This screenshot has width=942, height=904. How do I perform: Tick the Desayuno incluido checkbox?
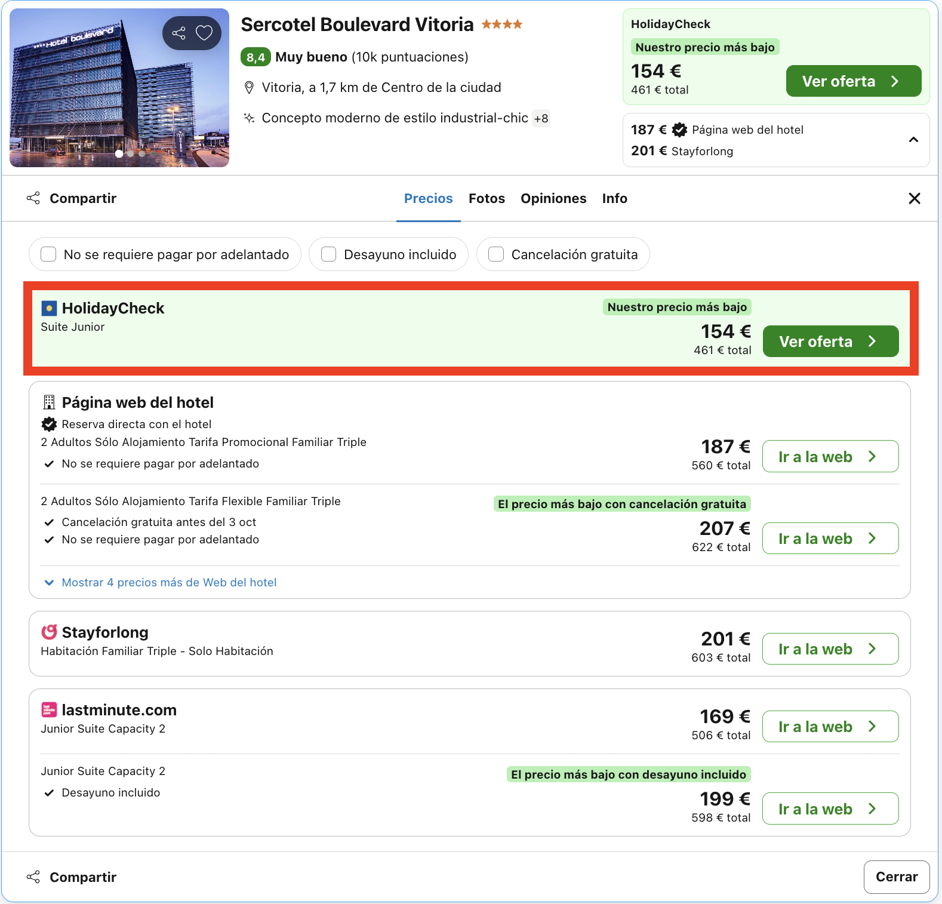point(329,254)
